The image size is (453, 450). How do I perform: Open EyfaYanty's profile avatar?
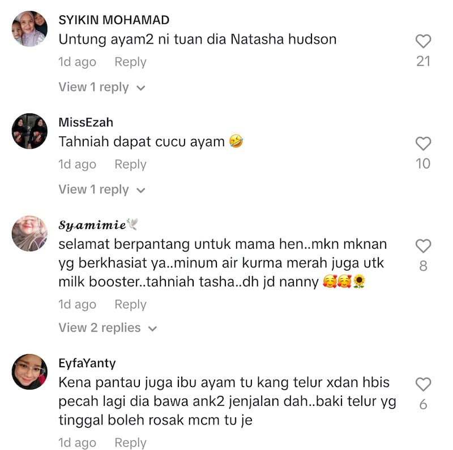(x=29, y=372)
